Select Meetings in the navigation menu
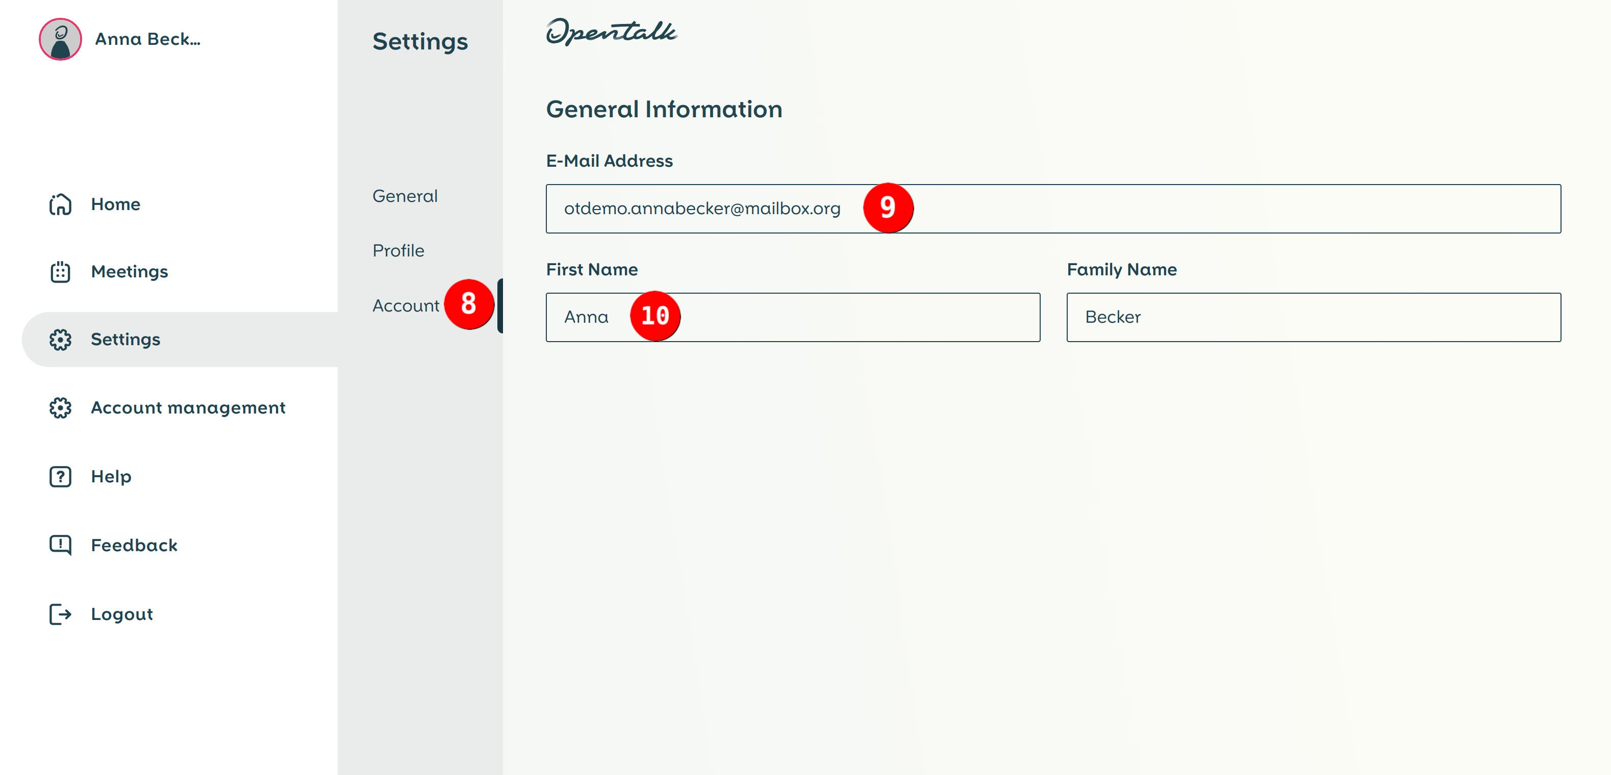Viewport: 1611px width, 775px height. pos(129,271)
